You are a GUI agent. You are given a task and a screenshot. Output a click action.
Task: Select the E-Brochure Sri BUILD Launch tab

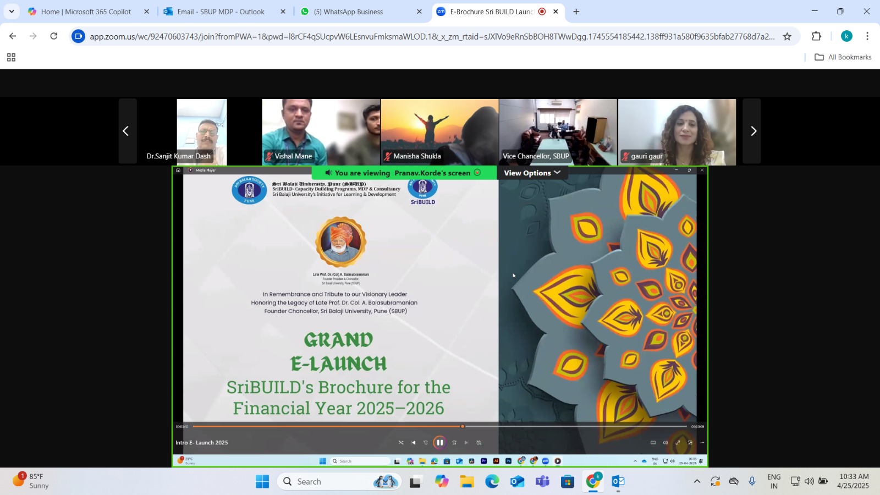point(491,12)
